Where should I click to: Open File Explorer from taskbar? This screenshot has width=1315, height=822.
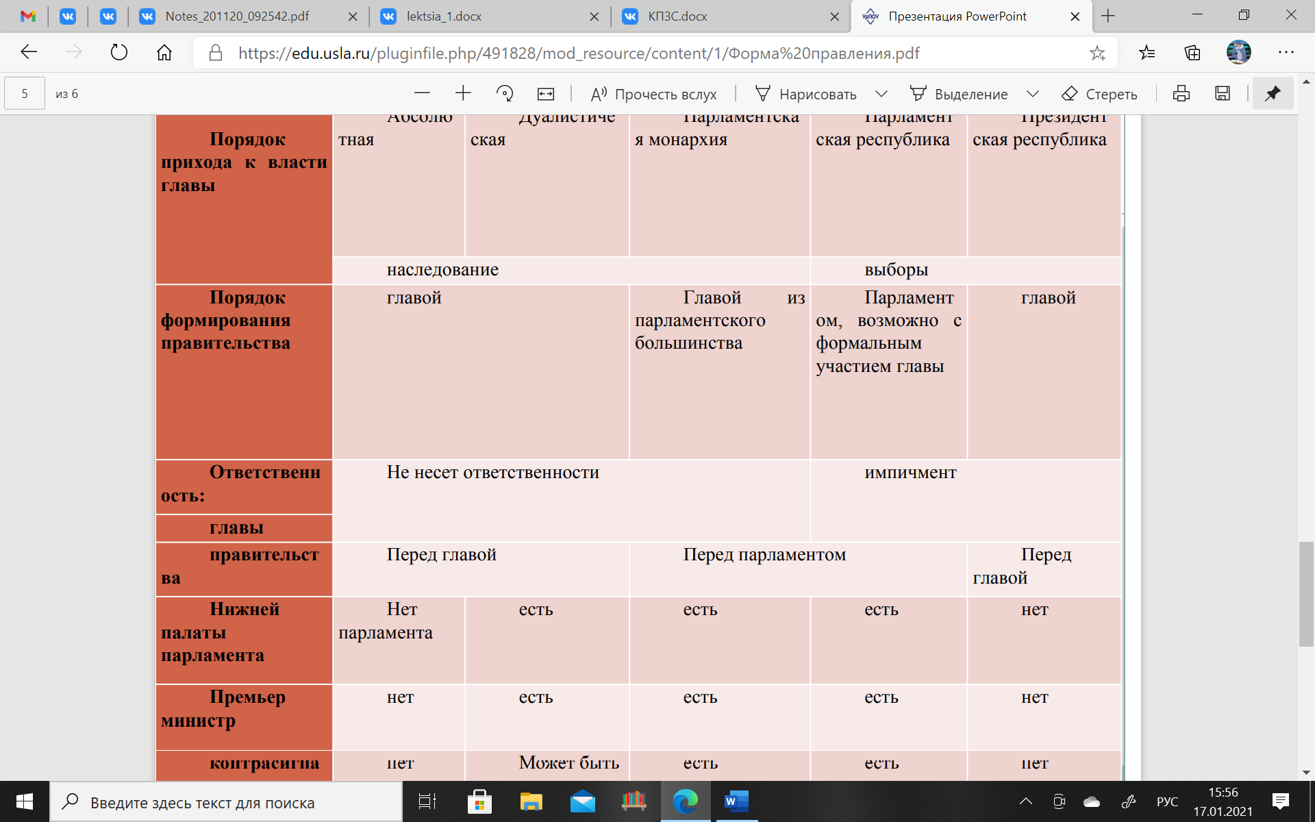tap(531, 801)
